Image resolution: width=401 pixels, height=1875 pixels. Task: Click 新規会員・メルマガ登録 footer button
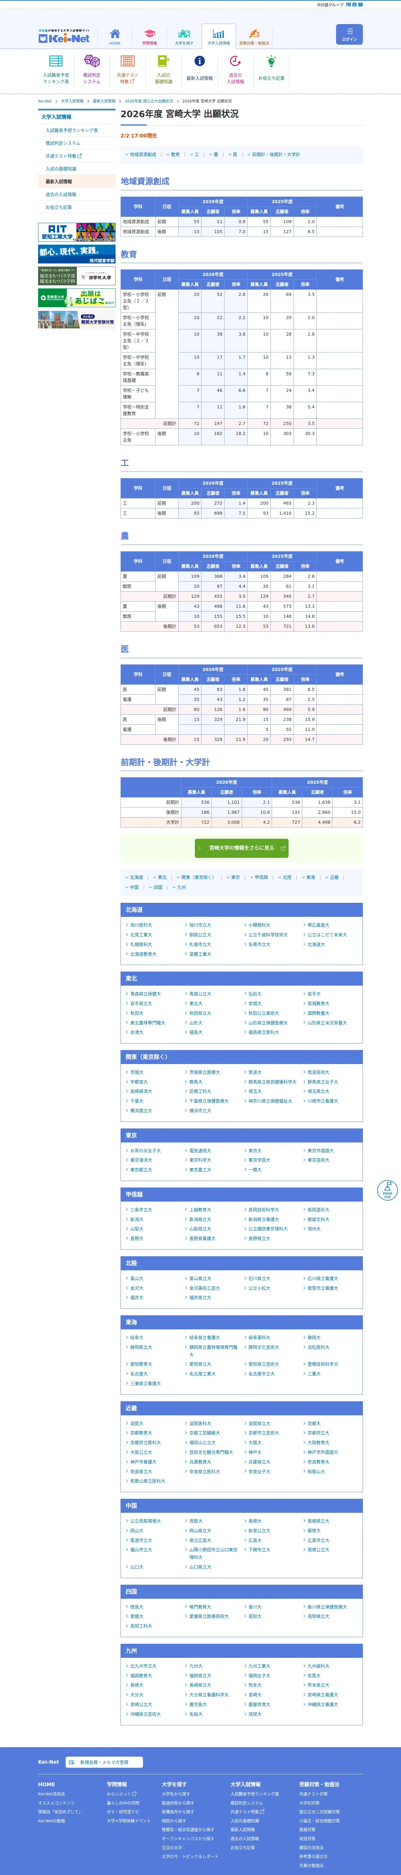click(x=104, y=1762)
